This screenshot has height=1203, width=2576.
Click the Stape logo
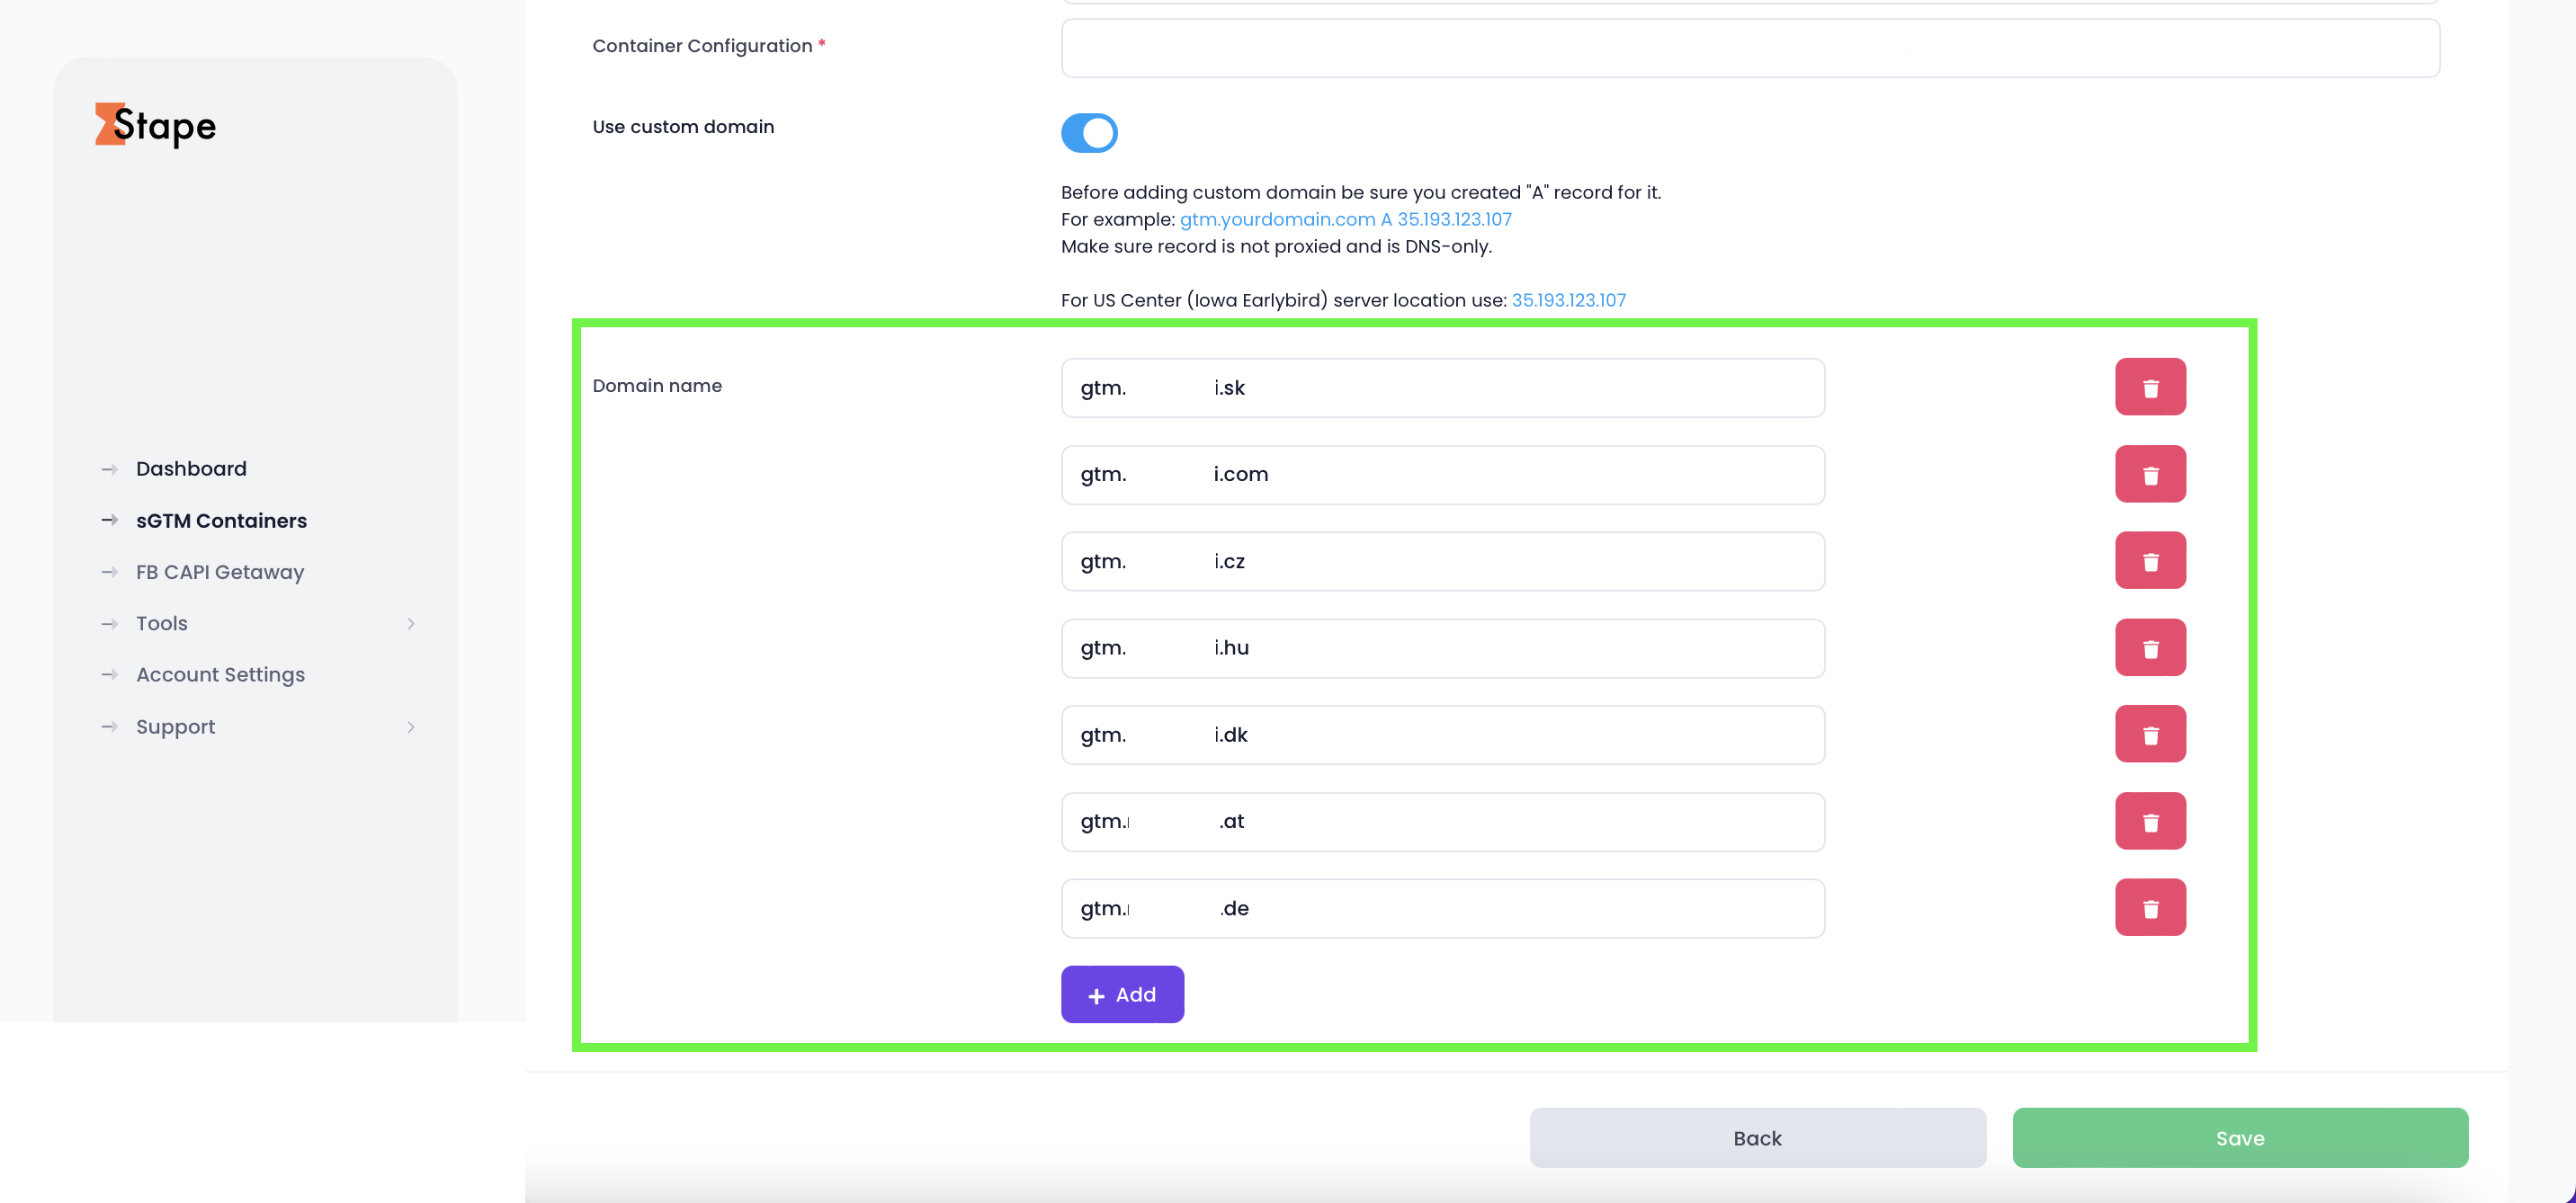155,125
